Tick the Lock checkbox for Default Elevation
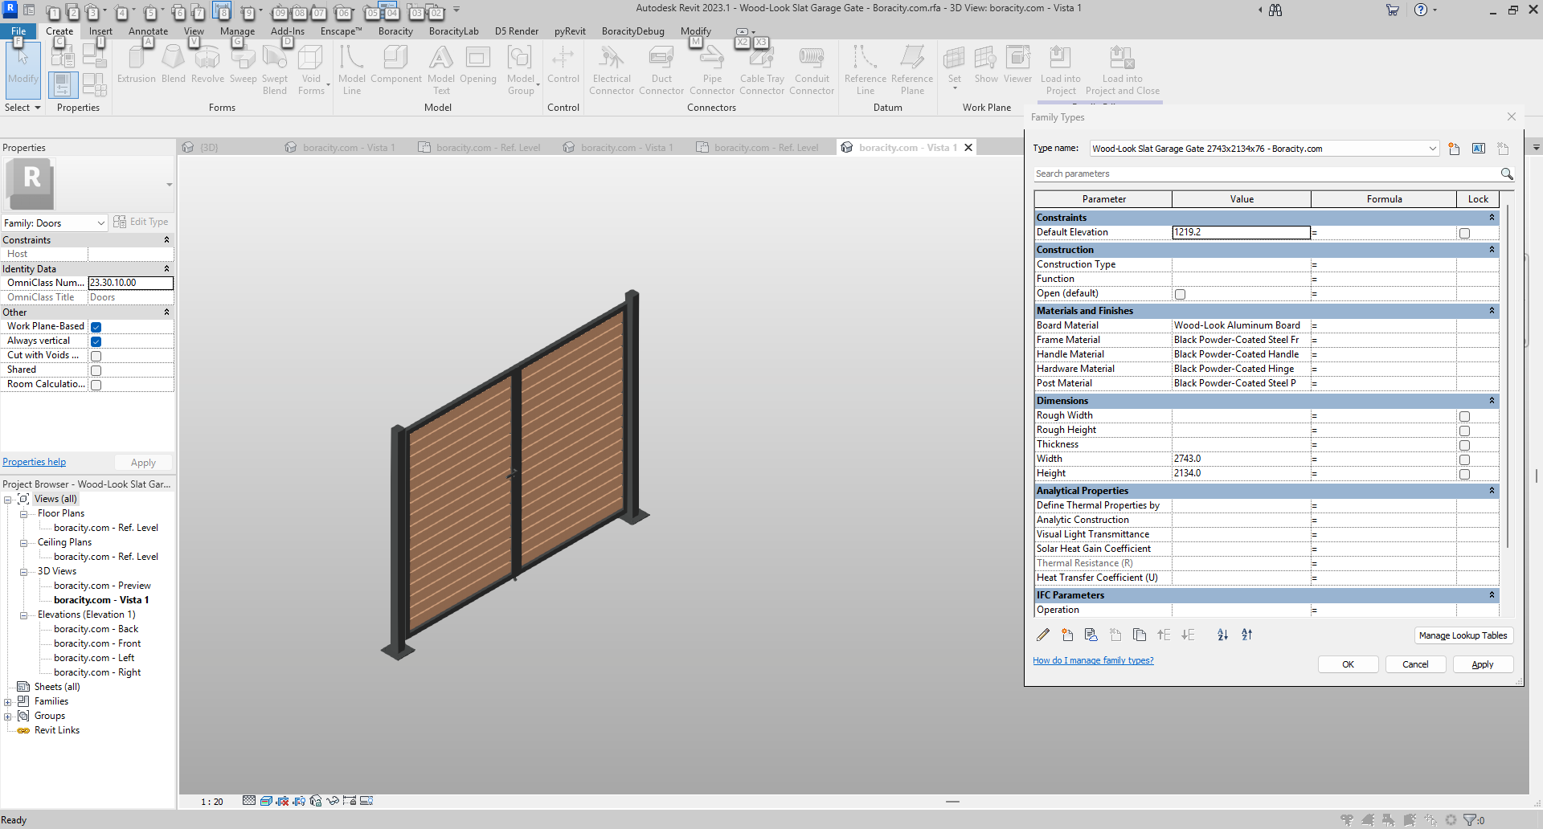 pyautogui.click(x=1464, y=233)
